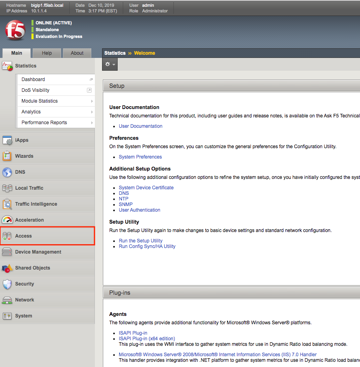The width and height of the screenshot is (360, 367).
Task: Expand Performance Reports submenu arrow
Action: pyautogui.click(x=92, y=123)
